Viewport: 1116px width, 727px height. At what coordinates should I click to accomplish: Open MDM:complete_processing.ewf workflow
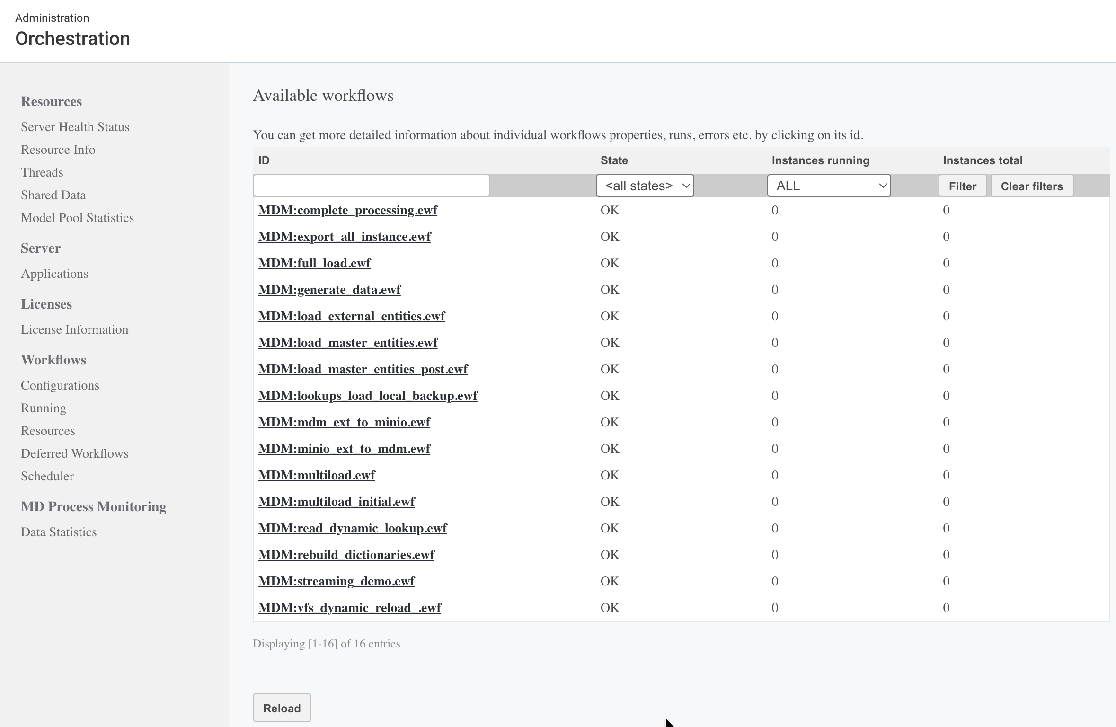pyautogui.click(x=348, y=210)
